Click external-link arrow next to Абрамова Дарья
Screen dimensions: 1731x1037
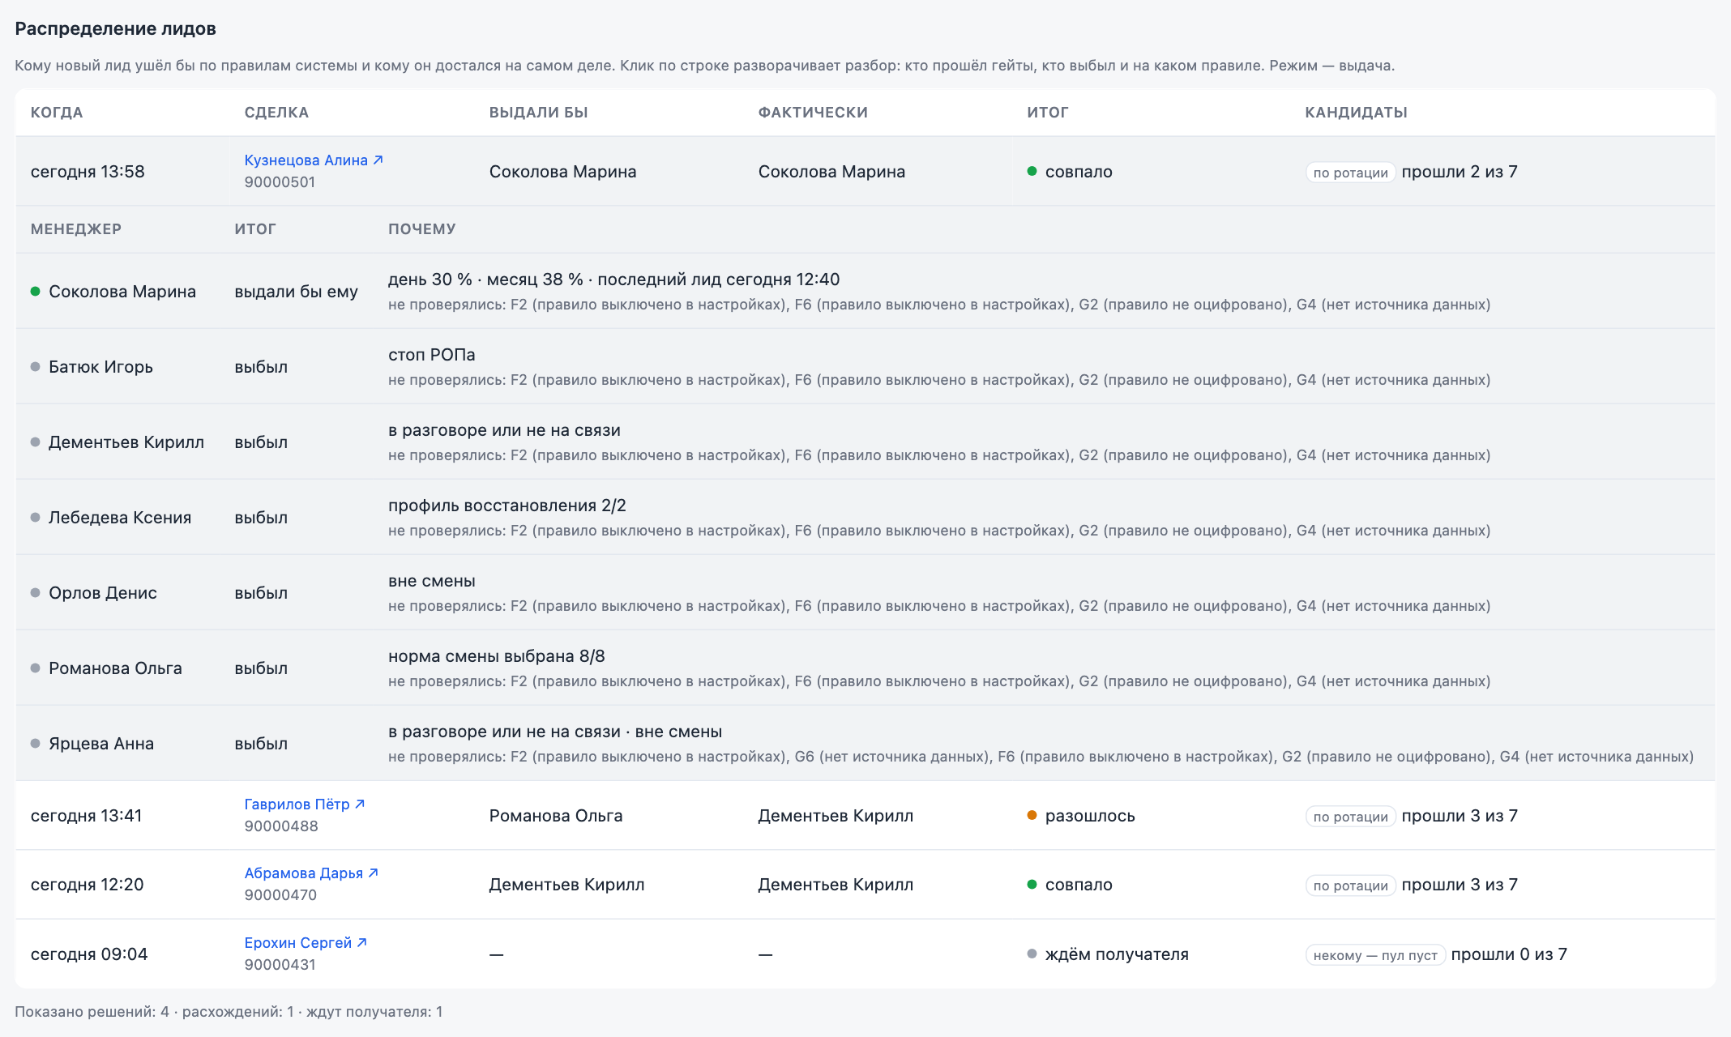coord(373,873)
